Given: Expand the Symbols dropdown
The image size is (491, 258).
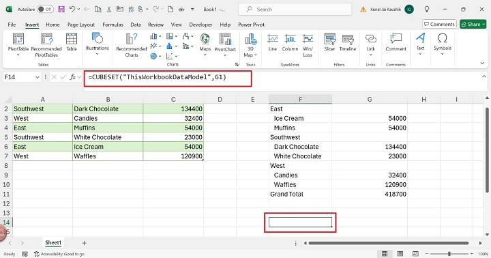Looking at the screenshot, I should click(443, 54).
